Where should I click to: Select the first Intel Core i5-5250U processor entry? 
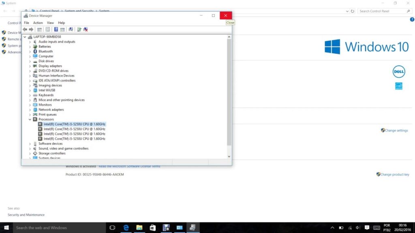tap(75, 124)
